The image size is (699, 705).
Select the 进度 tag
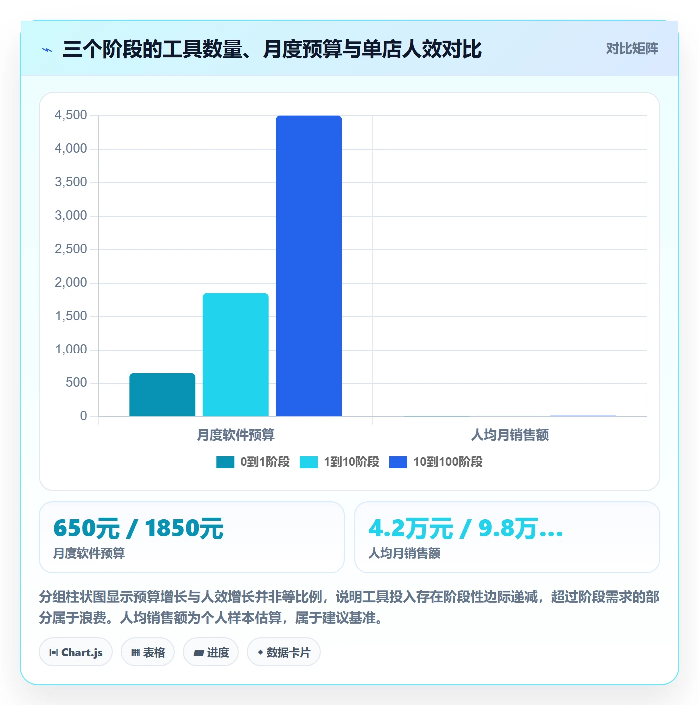point(211,652)
